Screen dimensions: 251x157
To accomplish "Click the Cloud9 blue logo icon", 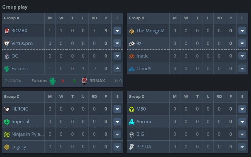I will [x=132, y=69].
